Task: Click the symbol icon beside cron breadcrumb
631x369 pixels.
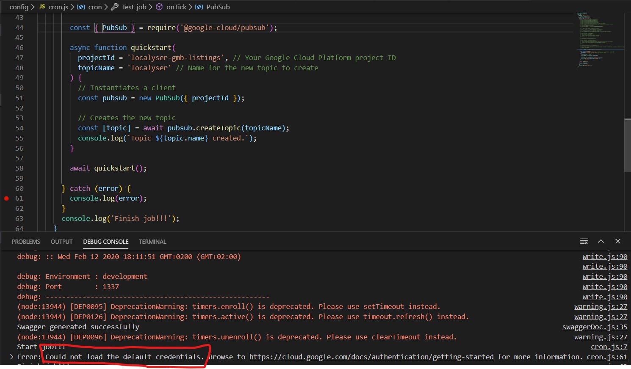Action: [x=81, y=7]
